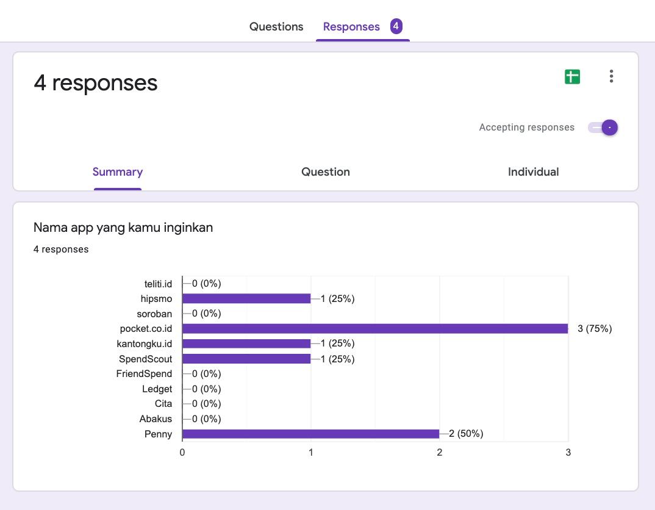The width and height of the screenshot is (655, 510).
Task: Switch to the Question view tab
Action: tap(326, 171)
